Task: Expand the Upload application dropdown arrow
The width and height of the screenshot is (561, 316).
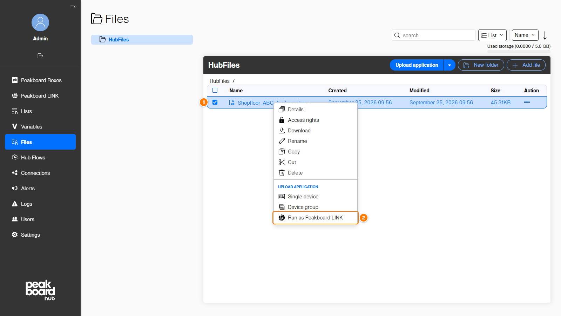Action: tap(450, 65)
